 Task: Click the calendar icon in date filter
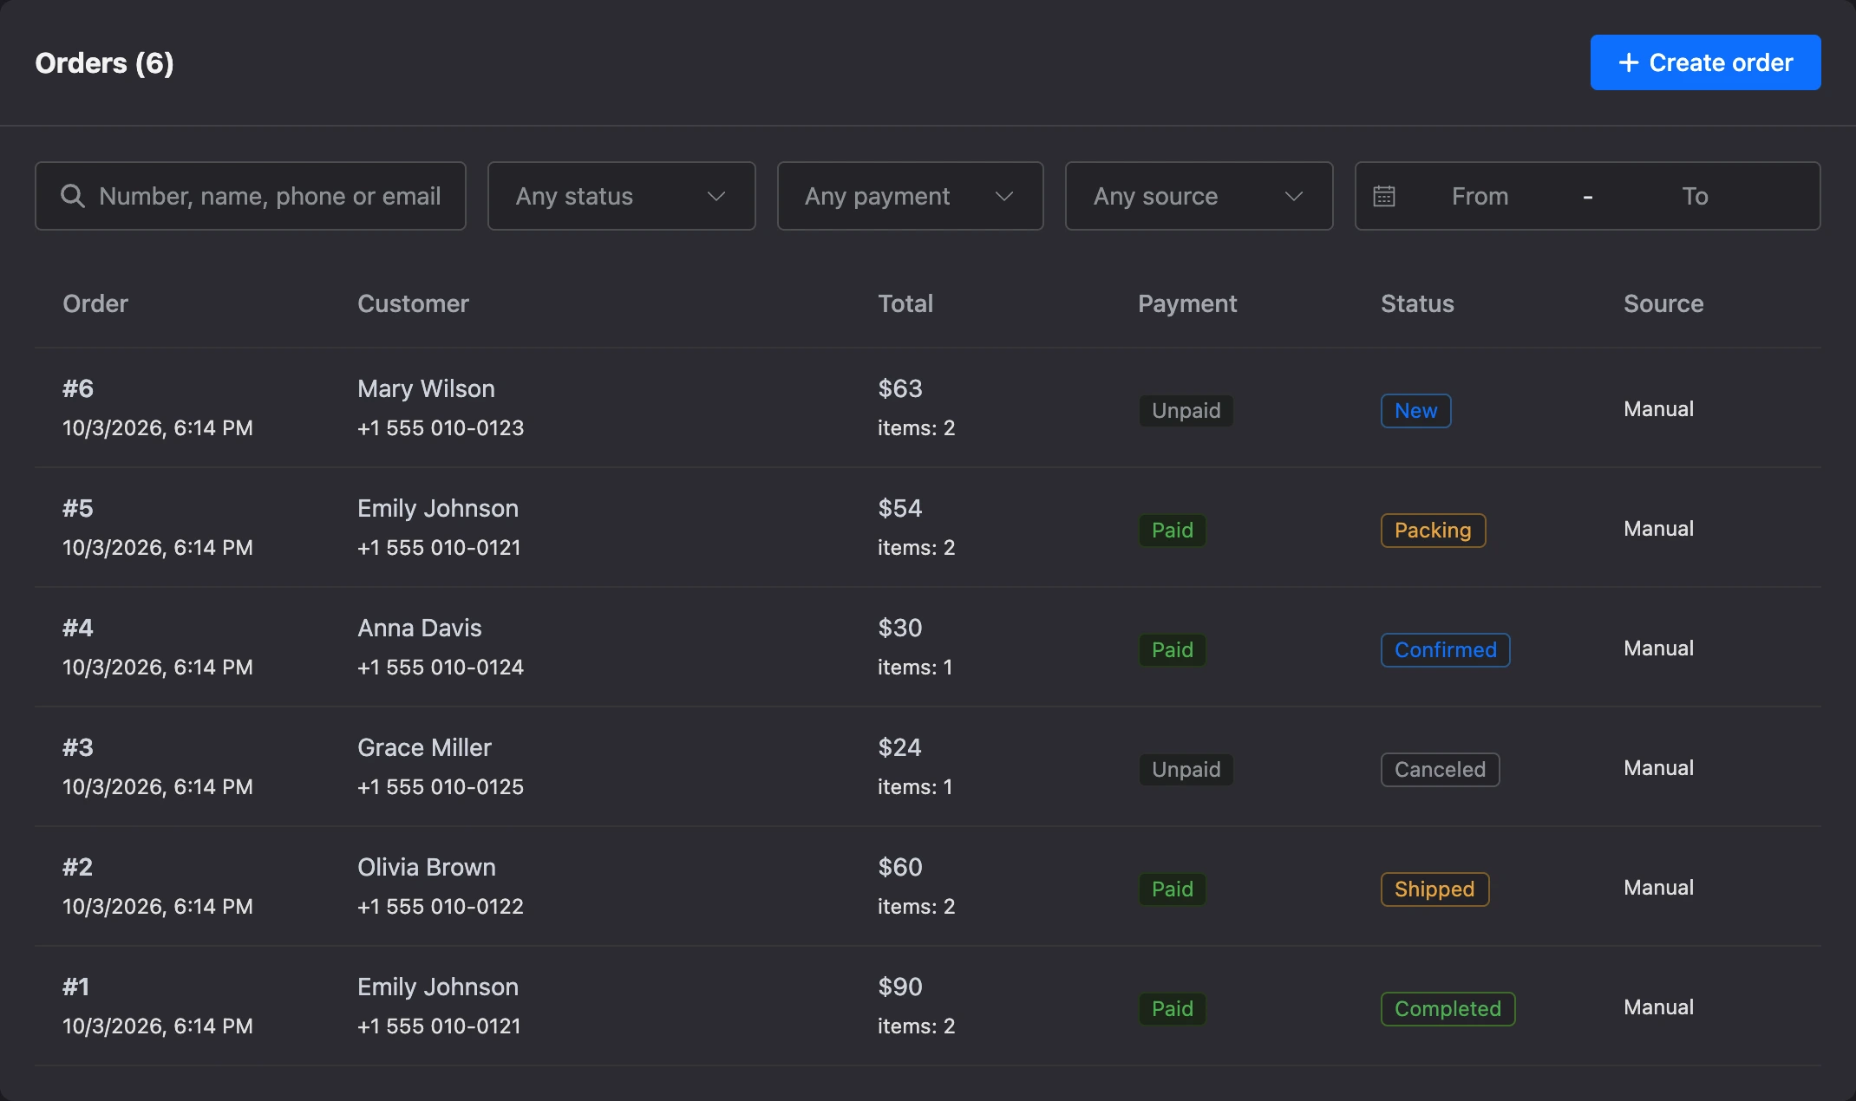(x=1384, y=196)
